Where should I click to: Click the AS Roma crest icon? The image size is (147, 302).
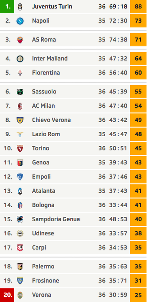point(20,40)
